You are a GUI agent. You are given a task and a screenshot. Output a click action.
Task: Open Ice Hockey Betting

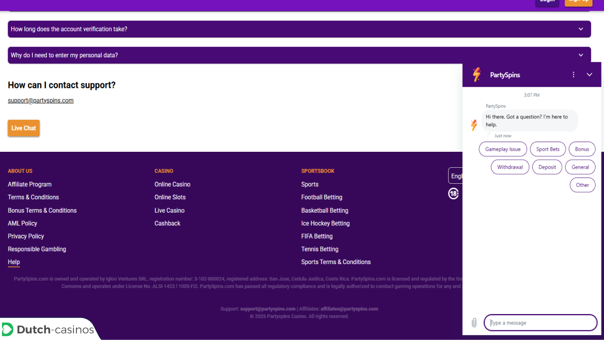click(x=325, y=223)
